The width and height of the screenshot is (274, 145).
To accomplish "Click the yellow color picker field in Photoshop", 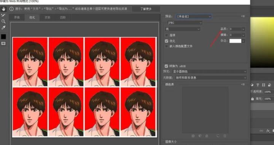I will point(262,42).
